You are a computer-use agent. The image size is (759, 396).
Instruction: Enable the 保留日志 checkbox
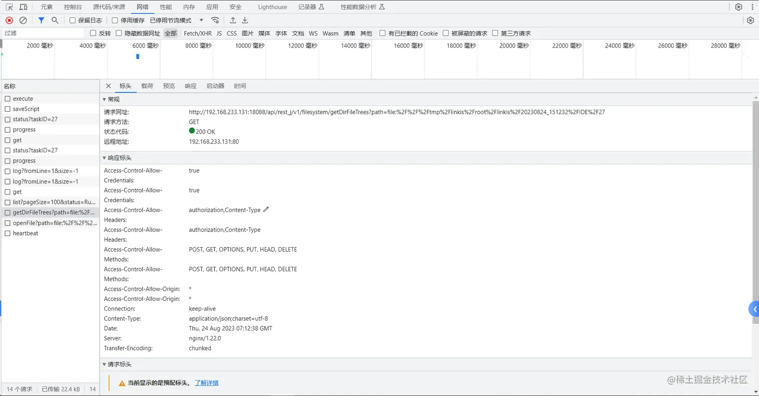72,21
